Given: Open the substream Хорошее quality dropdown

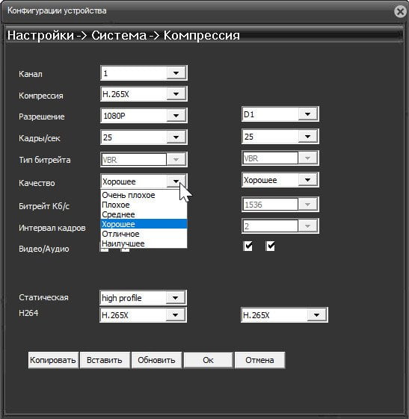Looking at the screenshot, I should coord(280,180).
